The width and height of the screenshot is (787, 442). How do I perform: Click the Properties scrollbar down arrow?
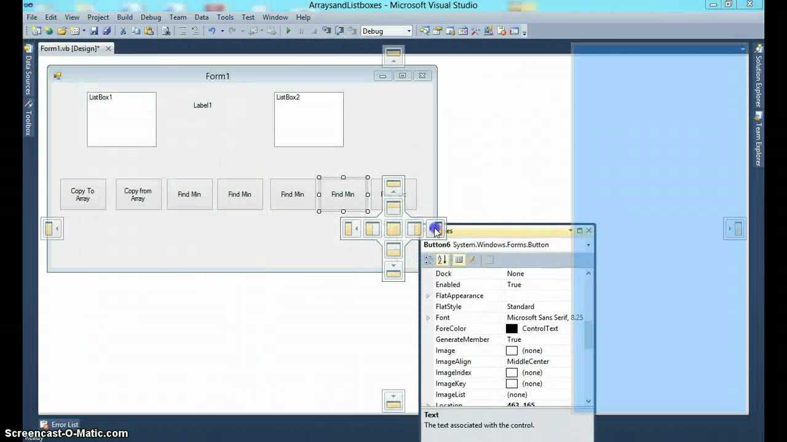588,401
